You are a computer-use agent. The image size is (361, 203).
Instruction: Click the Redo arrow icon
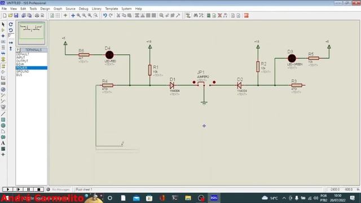click(111, 15)
